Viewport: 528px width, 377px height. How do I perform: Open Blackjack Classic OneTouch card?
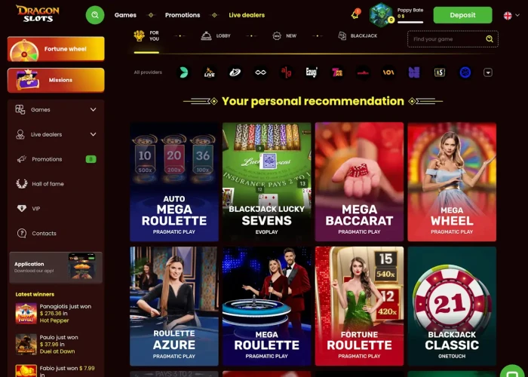452,306
